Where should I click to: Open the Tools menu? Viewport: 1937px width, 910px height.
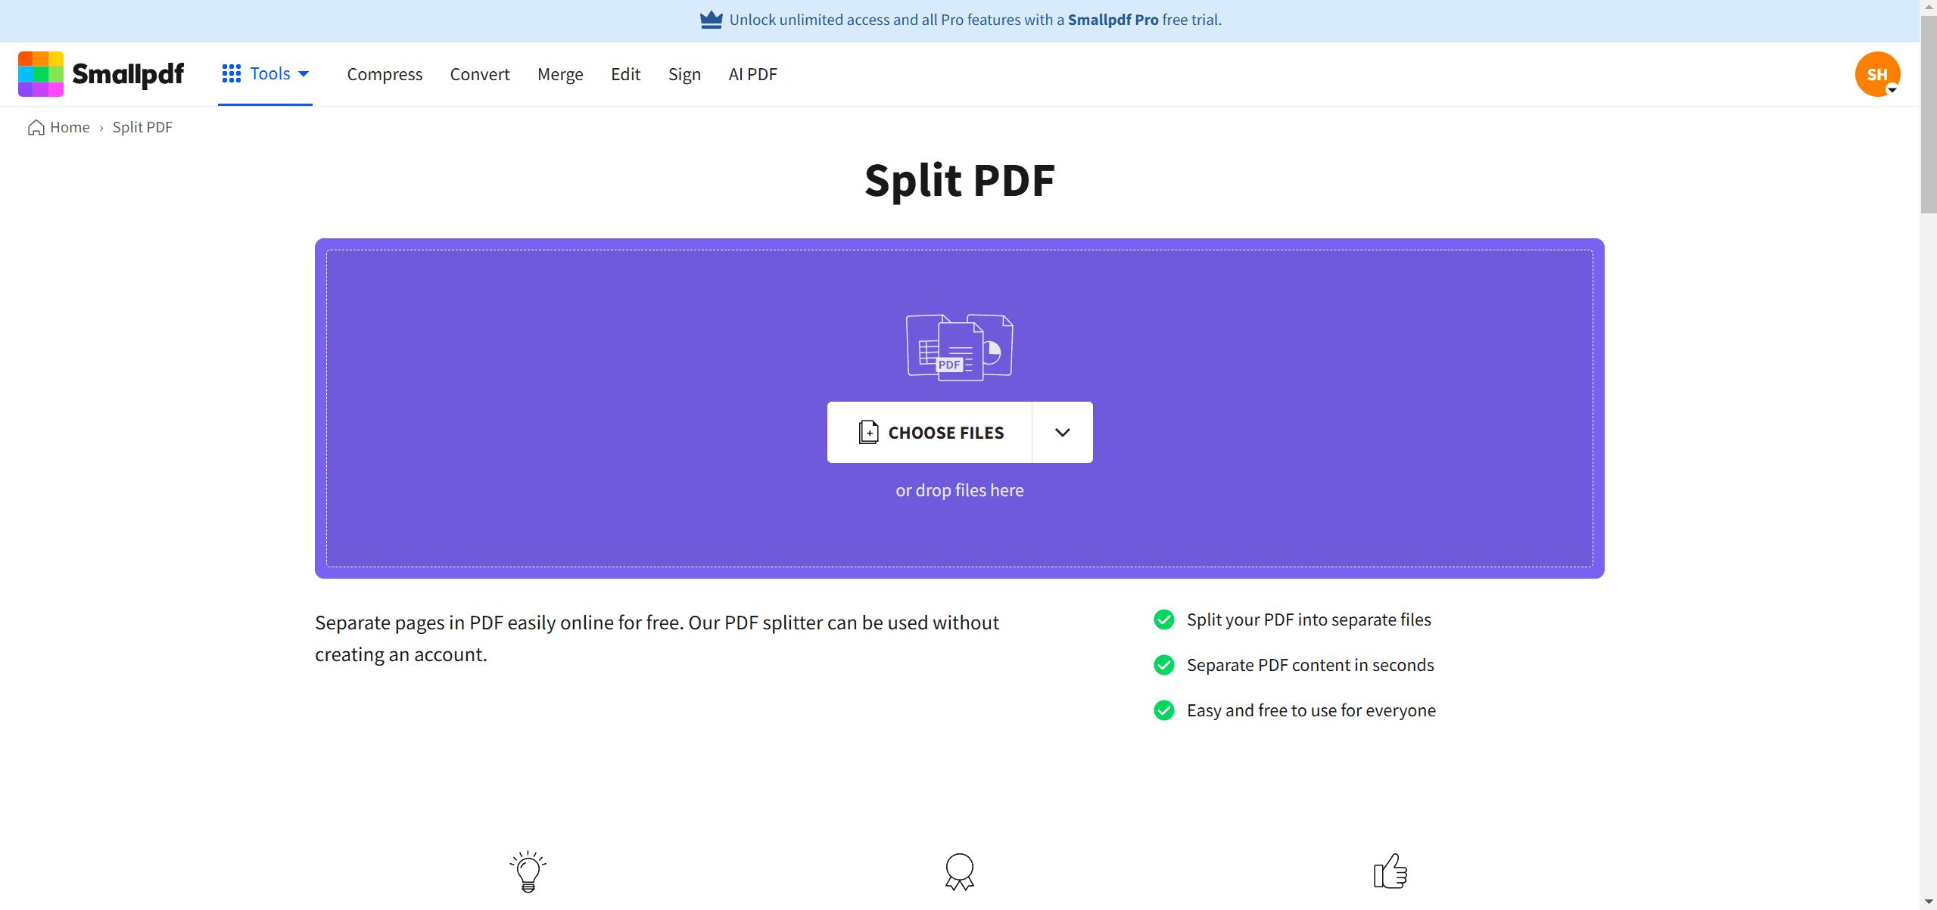[x=264, y=74]
